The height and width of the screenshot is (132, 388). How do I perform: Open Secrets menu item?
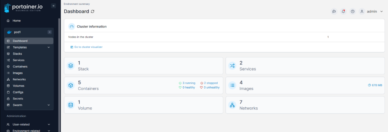[29, 98]
